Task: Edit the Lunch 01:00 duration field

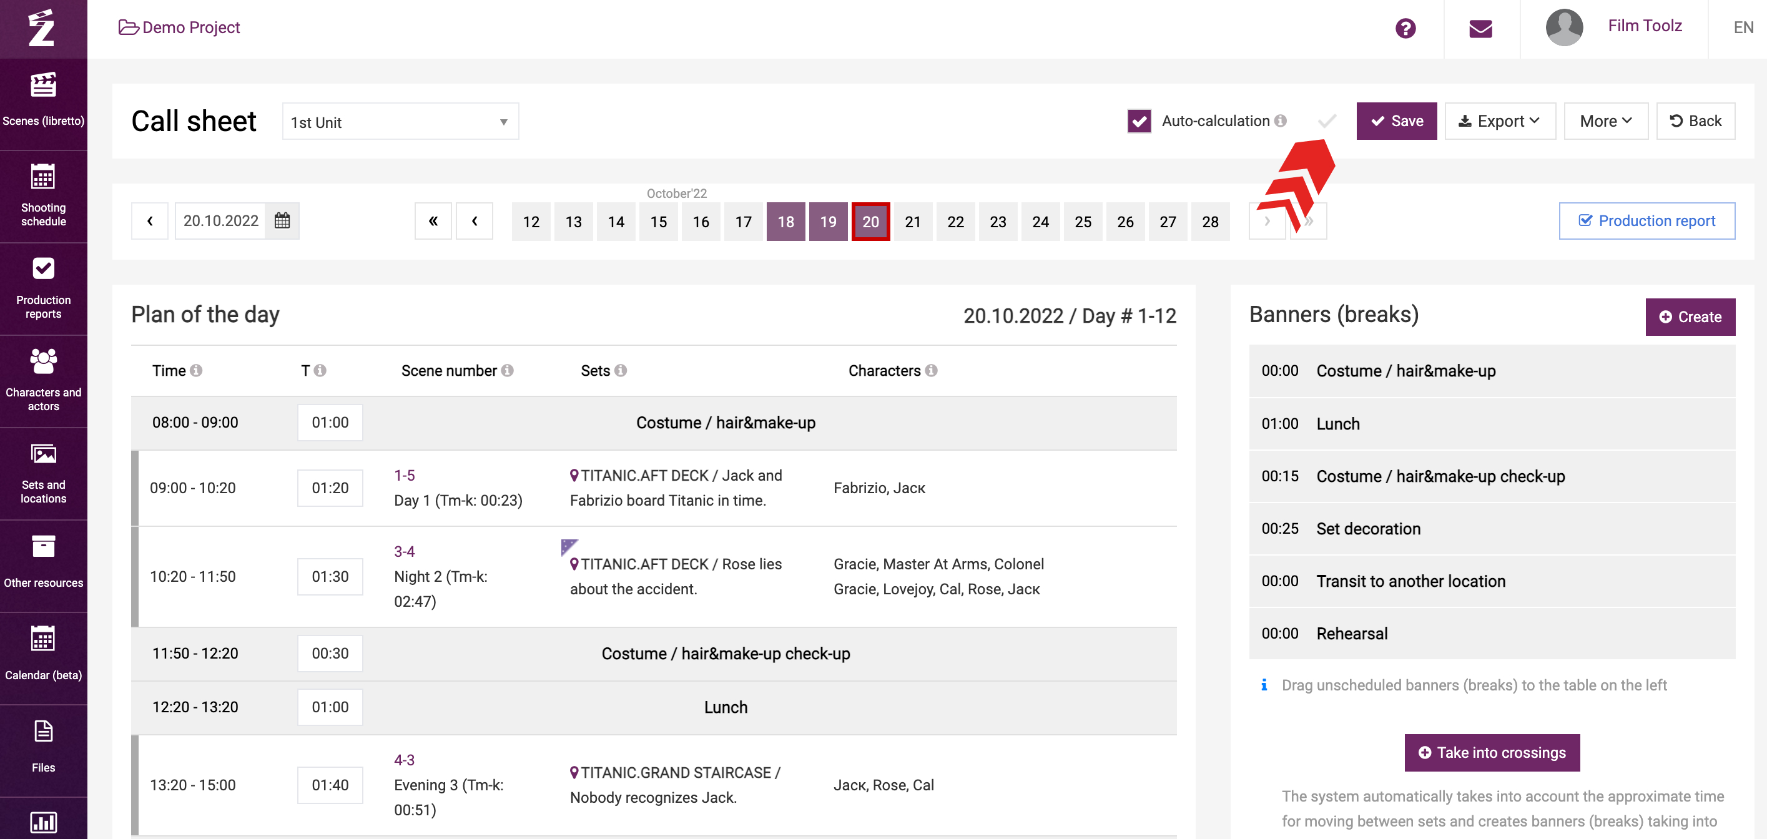Action: click(x=330, y=707)
